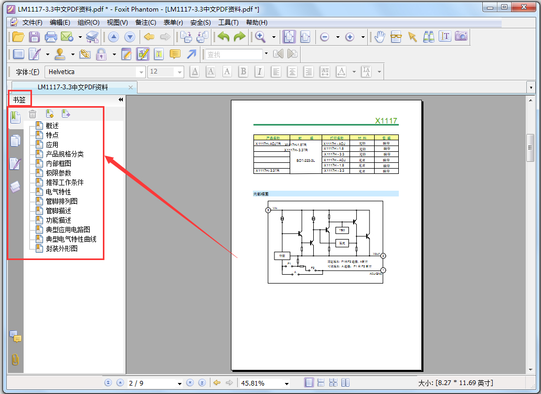Viewport: 541px width, 394px height.
Task: Add a sticky note comment
Action: tap(175, 54)
